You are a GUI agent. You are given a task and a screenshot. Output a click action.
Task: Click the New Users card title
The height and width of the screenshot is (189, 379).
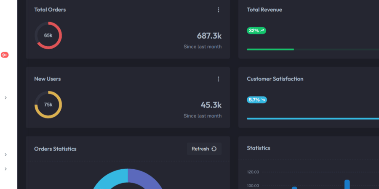point(47,79)
